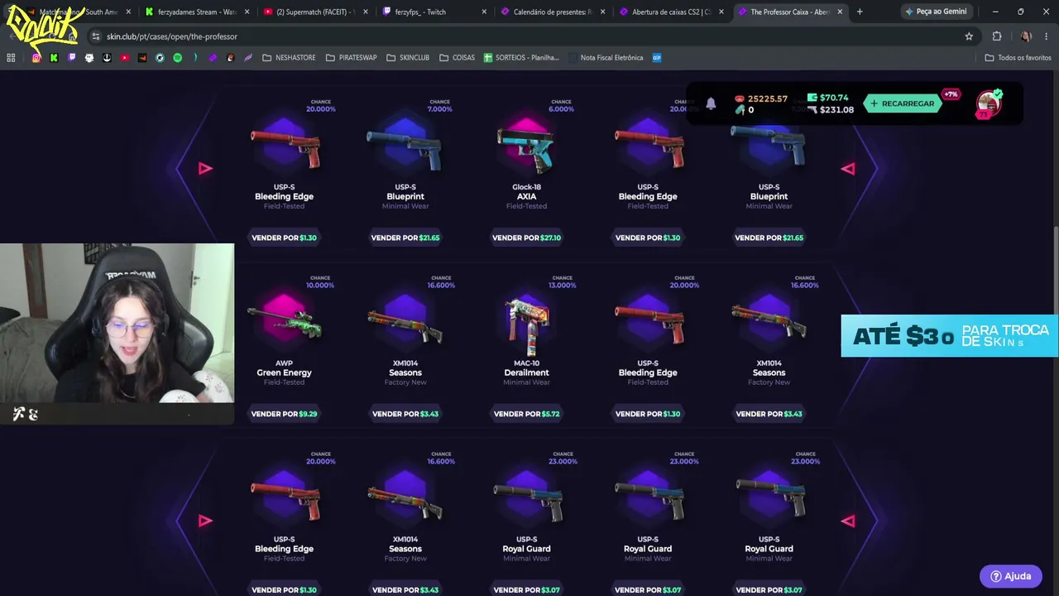
Task: Close the ferzyfps_ Twitch tab
Action: click(484, 12)
